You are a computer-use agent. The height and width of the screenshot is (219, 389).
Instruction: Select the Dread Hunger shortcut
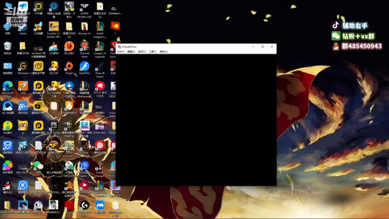tap(100, 169)
